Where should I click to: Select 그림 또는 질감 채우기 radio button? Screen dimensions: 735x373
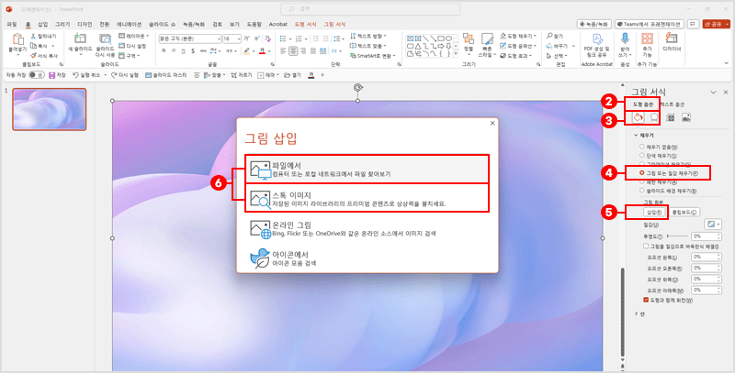(640, 172)
